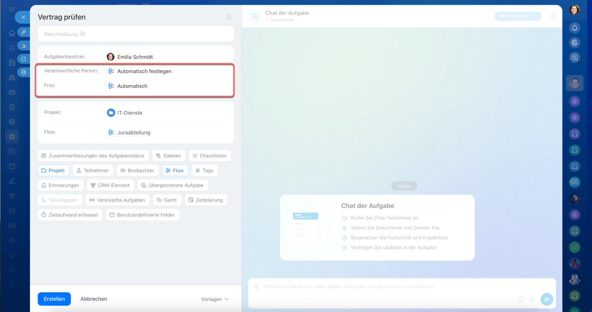Add a CRM-Element
The width and height of the screenshot is (592, 312).
click(x=110, y=185)
